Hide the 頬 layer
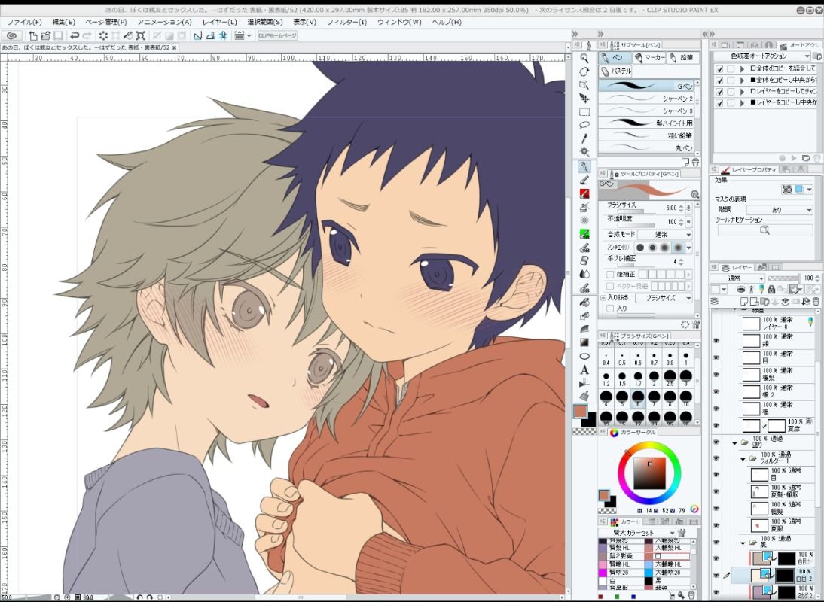 [716, 341]
